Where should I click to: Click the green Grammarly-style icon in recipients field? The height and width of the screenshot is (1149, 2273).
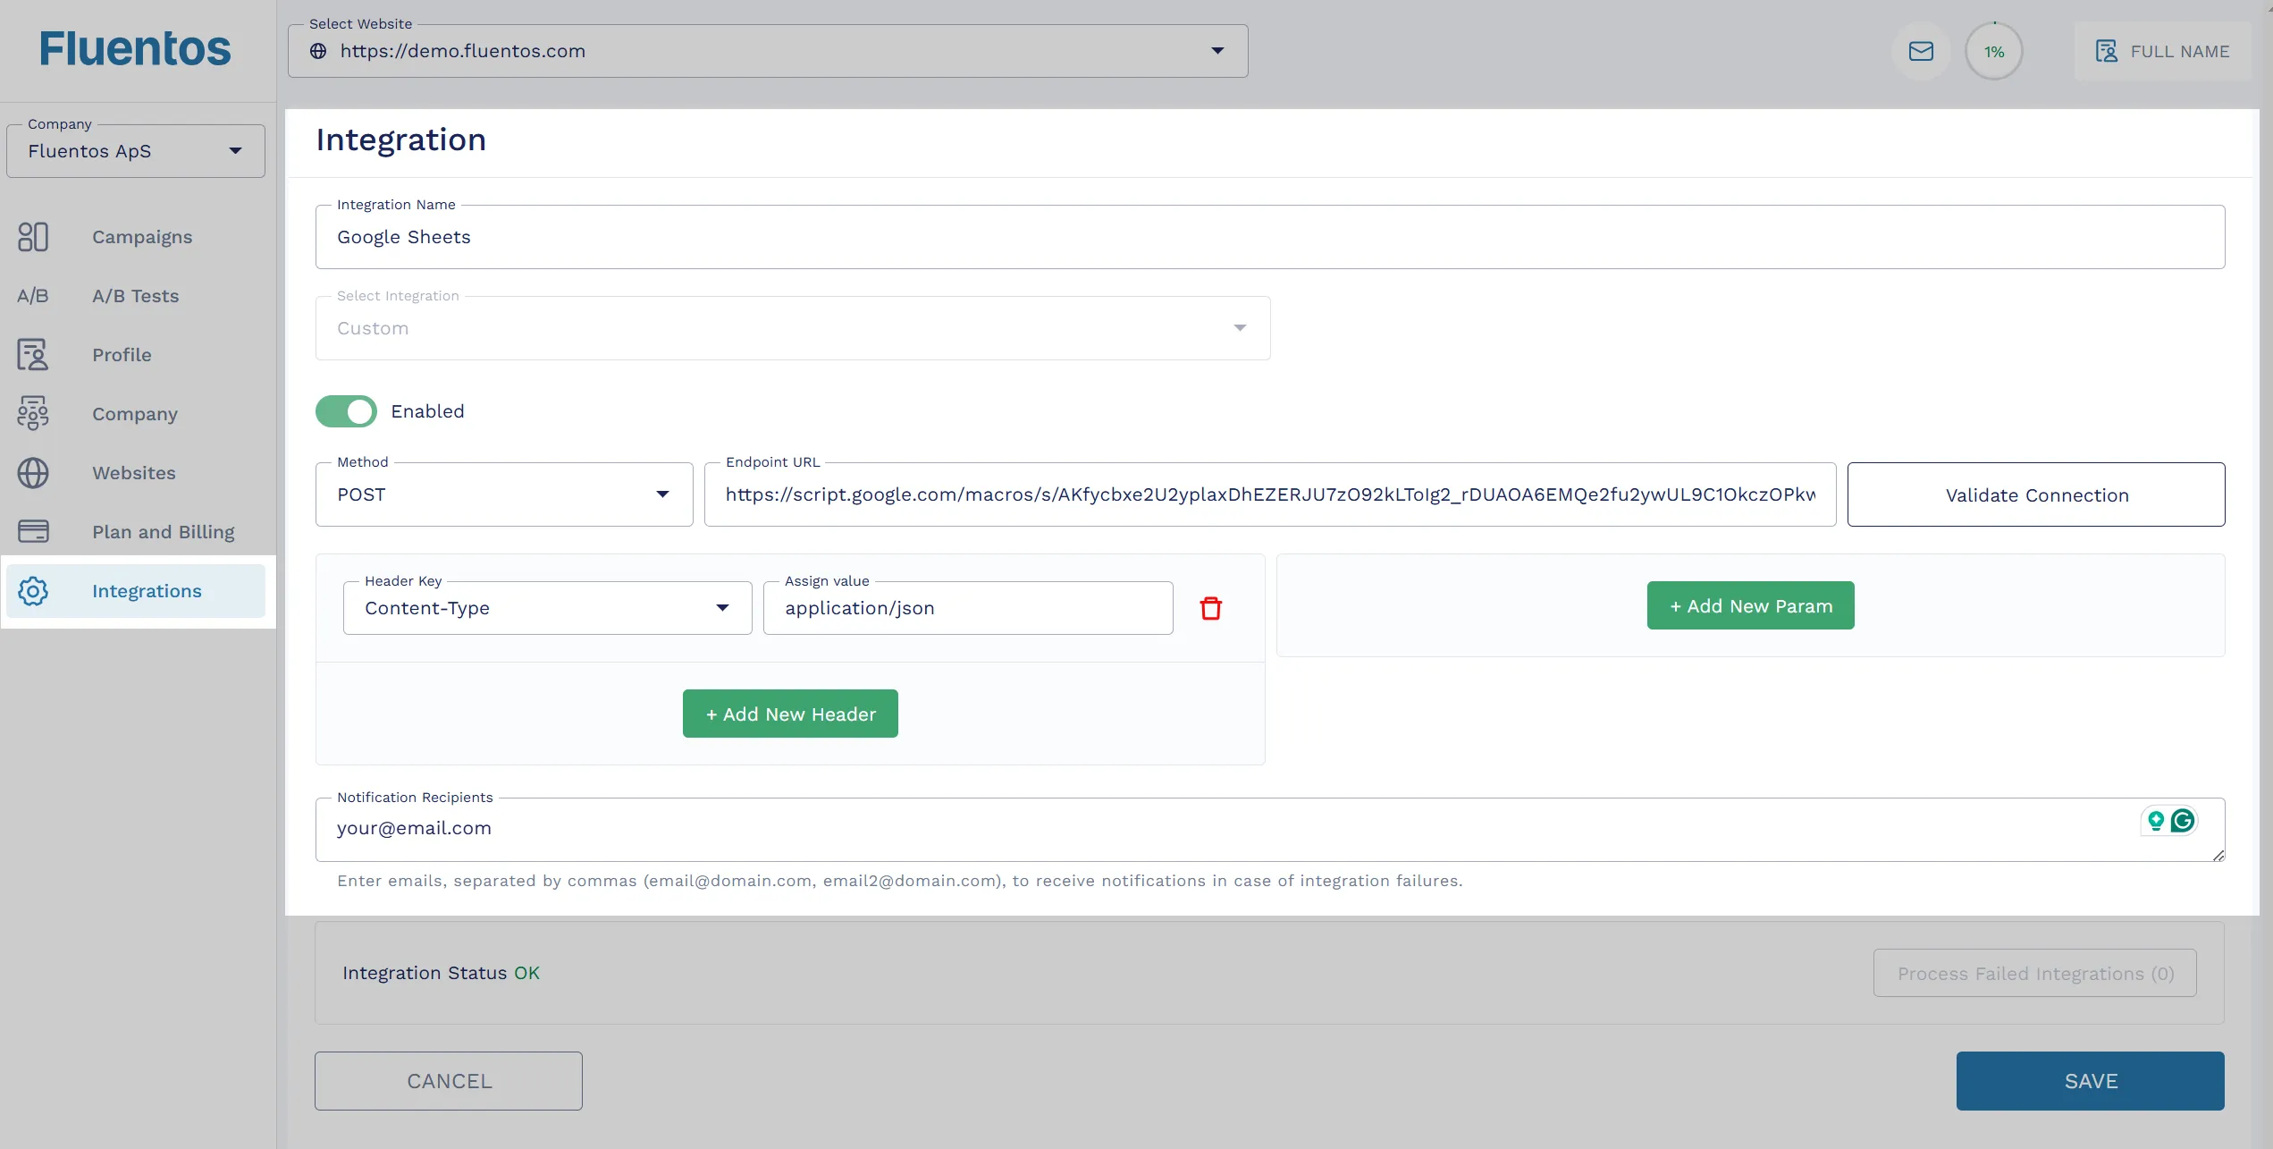coord(2184,821)
